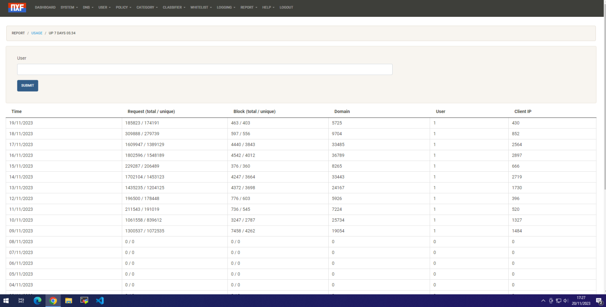Screen dimensions: 606x307
Task: Select the 19/11/2023 date cell
Action: (x=21, y=123)
